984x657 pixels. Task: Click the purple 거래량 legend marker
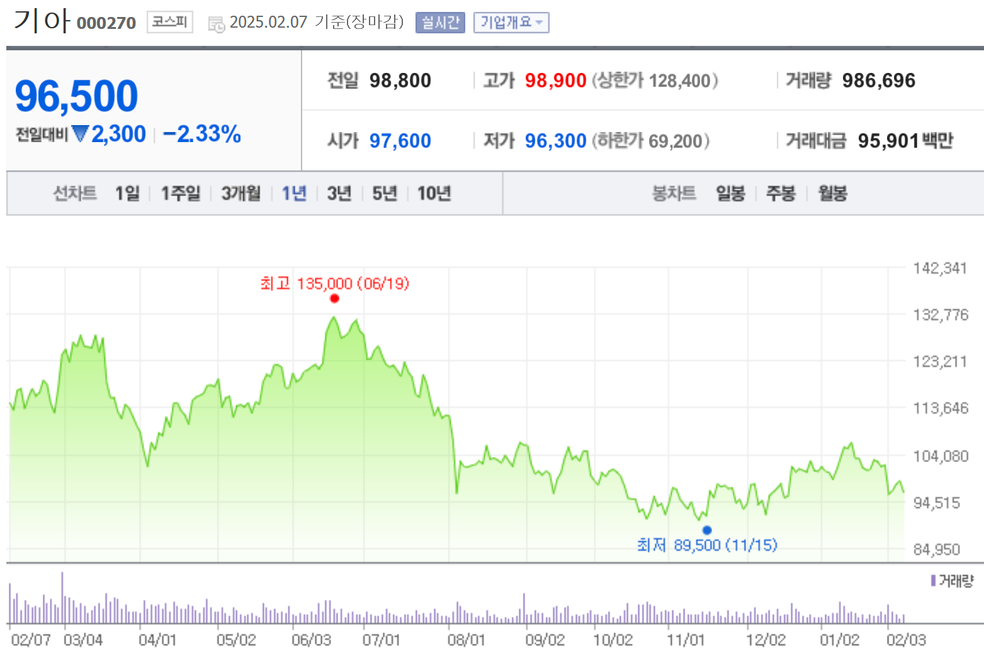coord(933,580)
